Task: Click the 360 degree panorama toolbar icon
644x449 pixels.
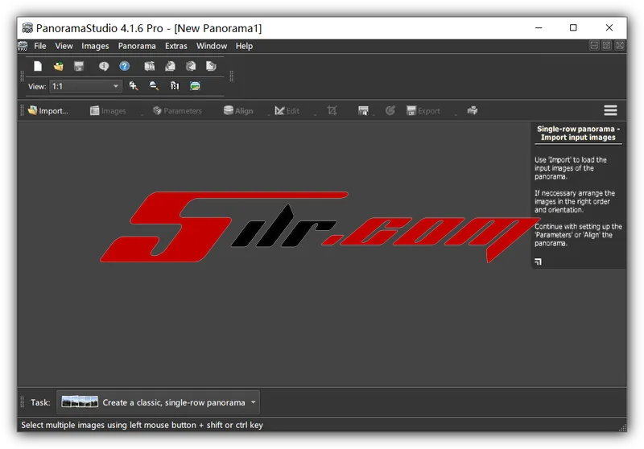Action: click(x=191, y=66)
